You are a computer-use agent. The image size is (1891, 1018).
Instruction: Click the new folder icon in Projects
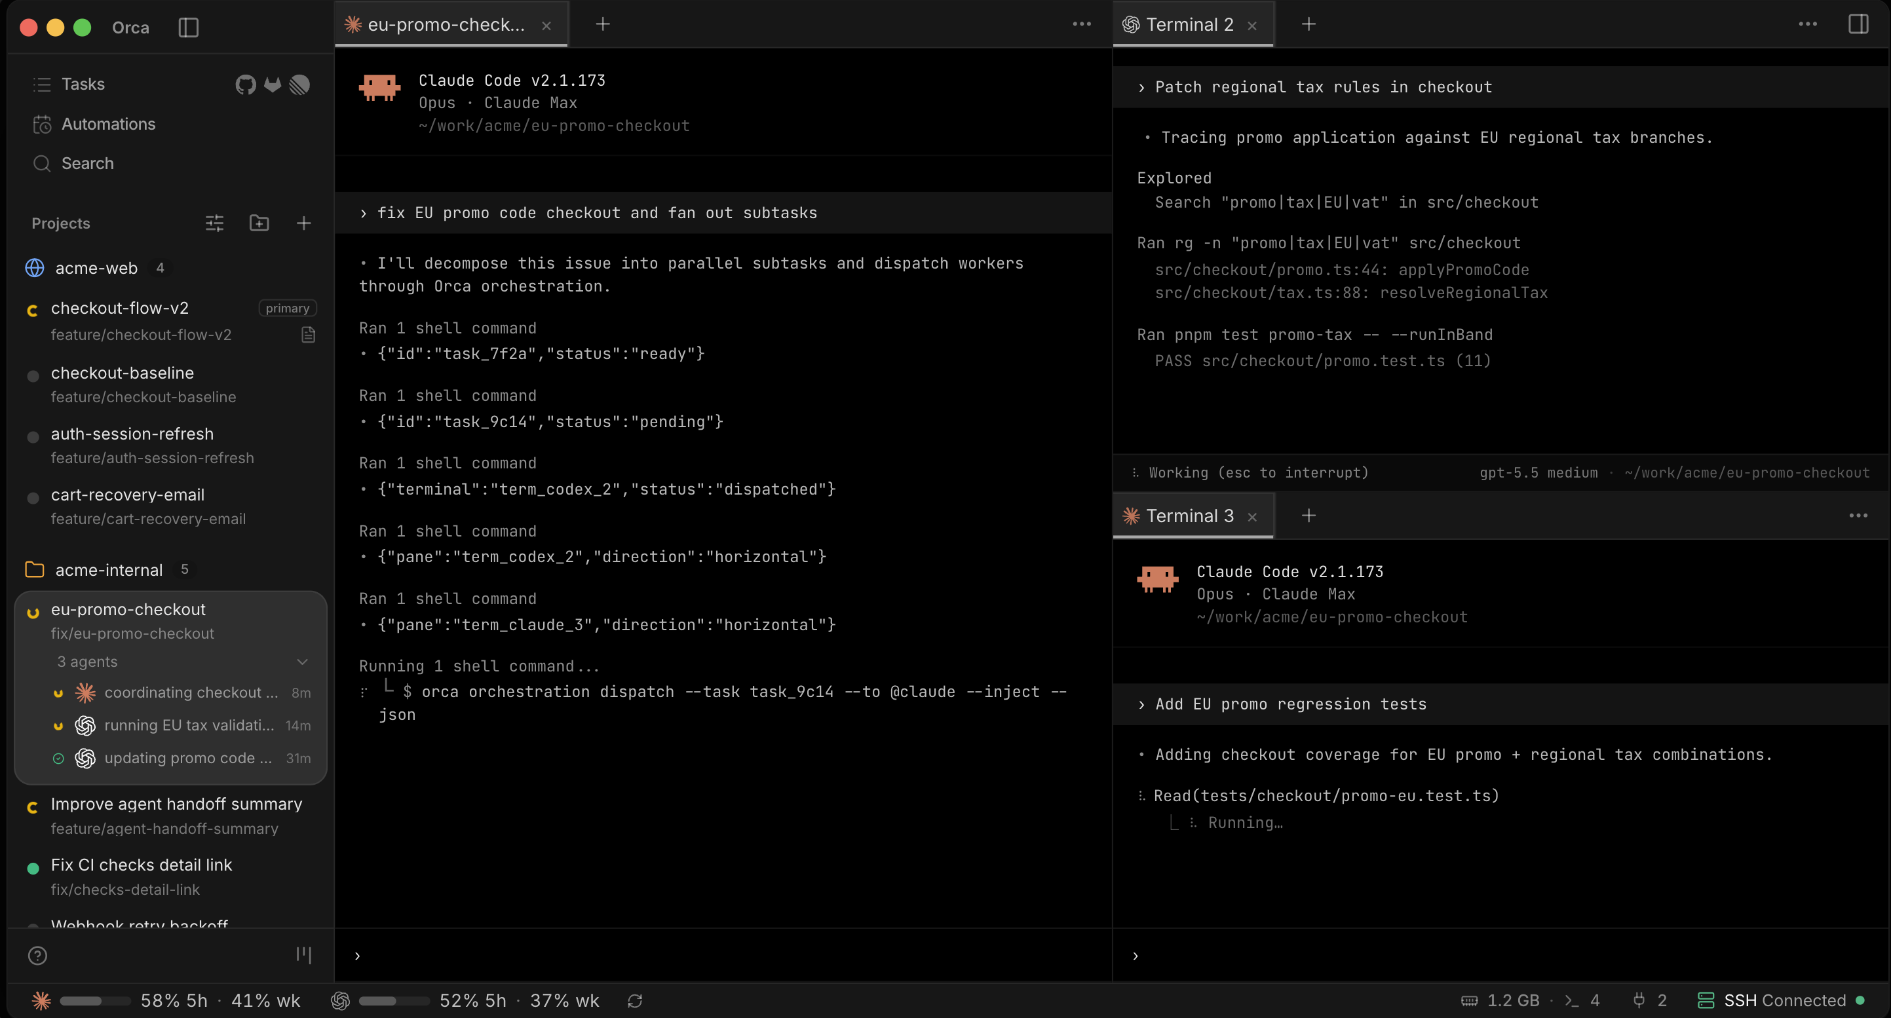click(259, 223)
